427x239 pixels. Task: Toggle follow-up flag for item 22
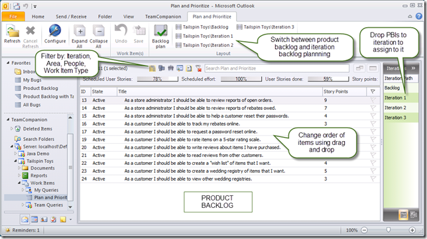373,163
